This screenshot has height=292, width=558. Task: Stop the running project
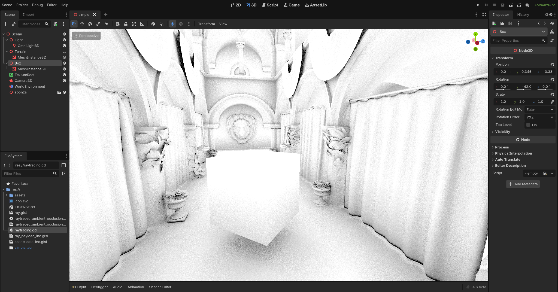(494, 5)
